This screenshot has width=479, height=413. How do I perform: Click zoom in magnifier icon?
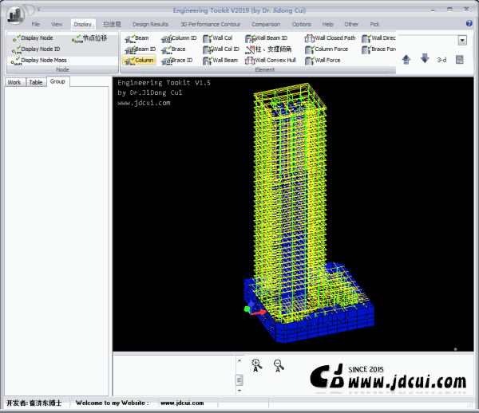256,365
